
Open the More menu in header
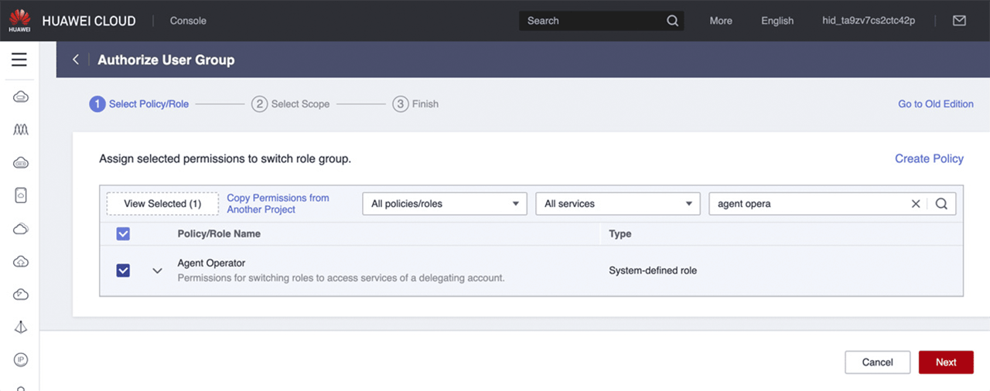721,21
